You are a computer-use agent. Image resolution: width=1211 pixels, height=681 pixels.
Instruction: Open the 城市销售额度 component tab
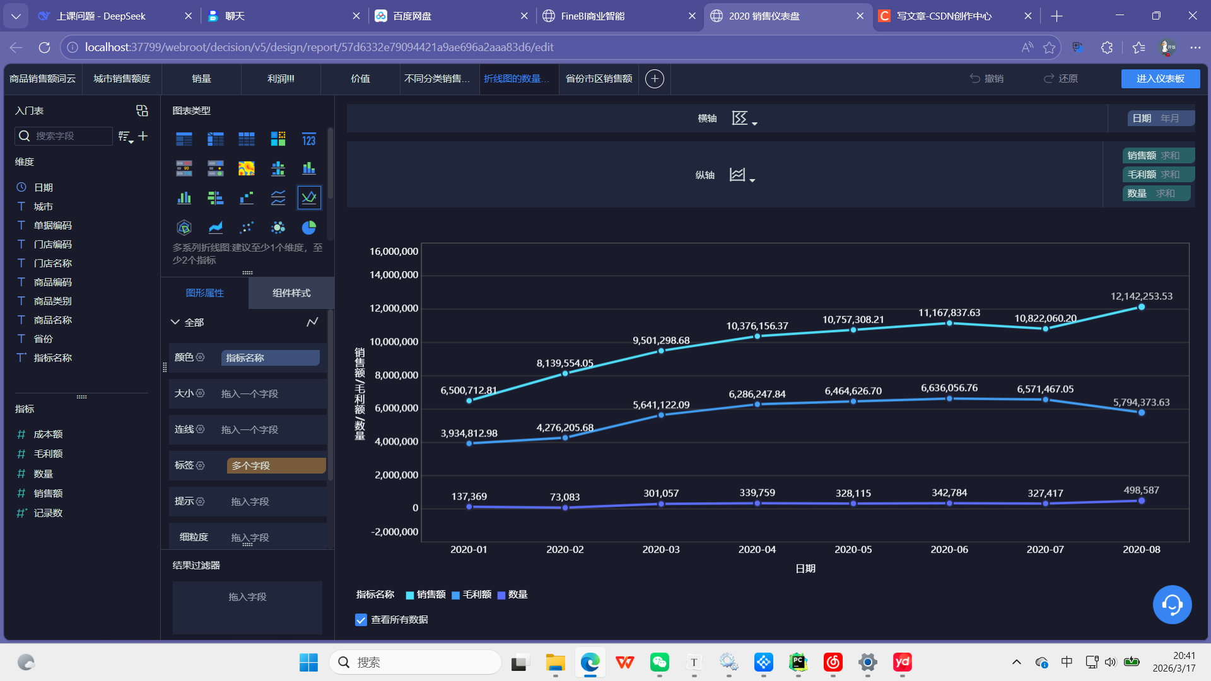pyautogui.click(x=122, y=79)
